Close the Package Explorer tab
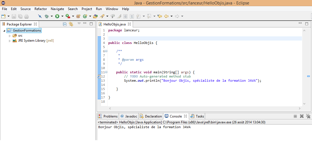The image size is (312, 141). tap(35, 24)
